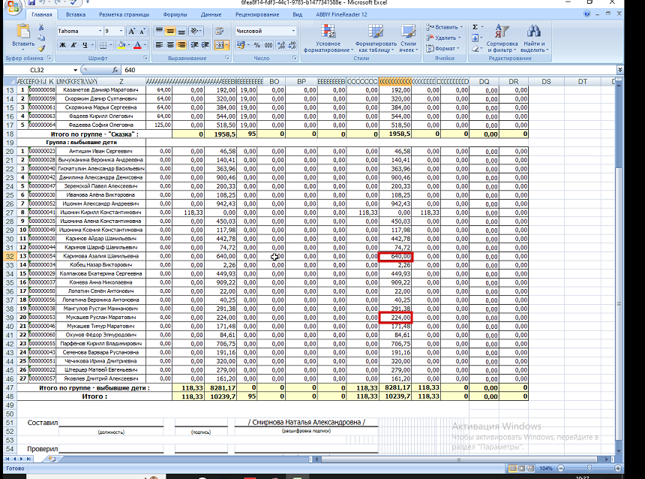
Task: Toggle italic (К) formatting
Action: (73, 45)
